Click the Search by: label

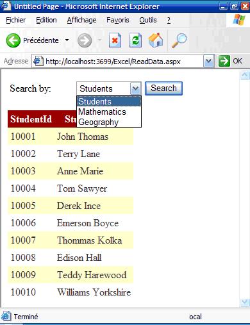(x=30, y=88)
